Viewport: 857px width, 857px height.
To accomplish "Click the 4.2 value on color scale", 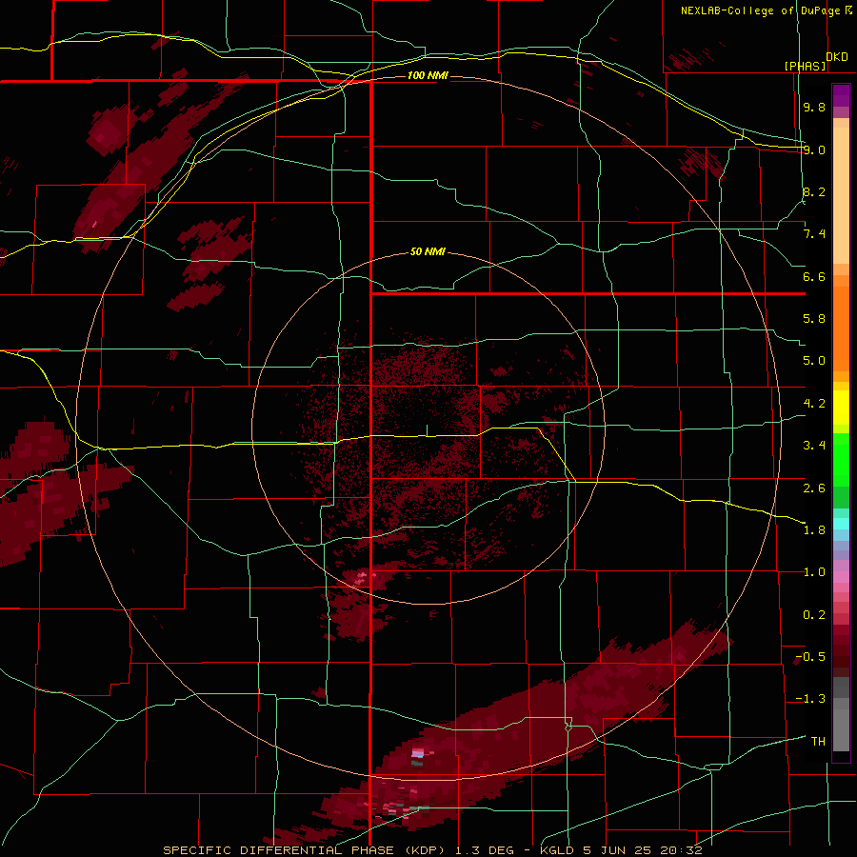I will [814, 404].
